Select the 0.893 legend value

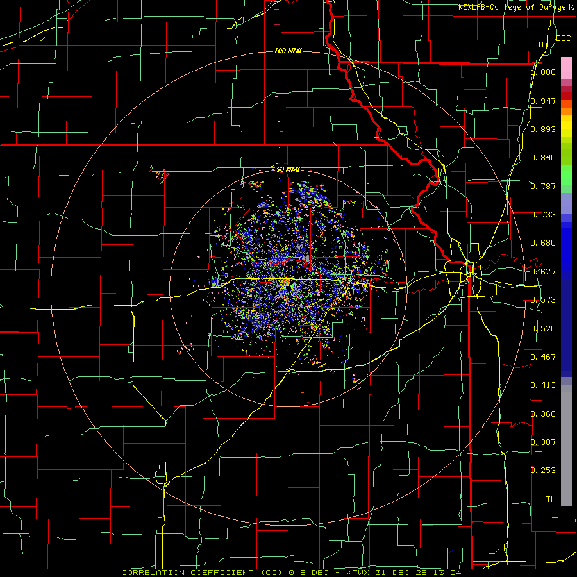tap(543, 129)
